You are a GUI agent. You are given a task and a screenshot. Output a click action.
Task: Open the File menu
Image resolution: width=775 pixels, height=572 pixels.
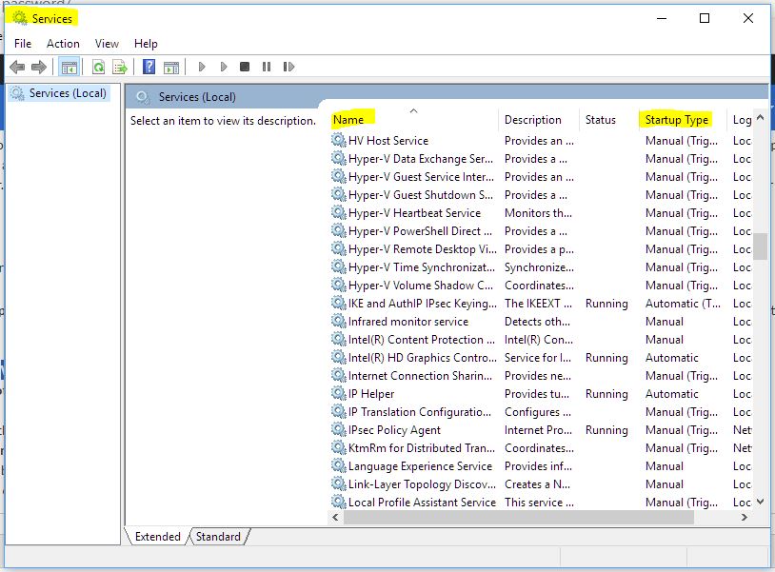(23, 44)
